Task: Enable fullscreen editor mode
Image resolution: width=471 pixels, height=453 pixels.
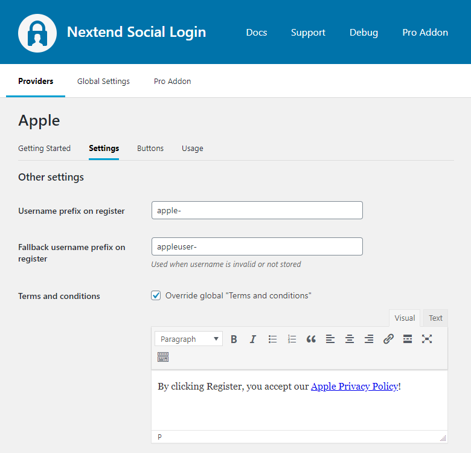Action: tap(427, 339)
